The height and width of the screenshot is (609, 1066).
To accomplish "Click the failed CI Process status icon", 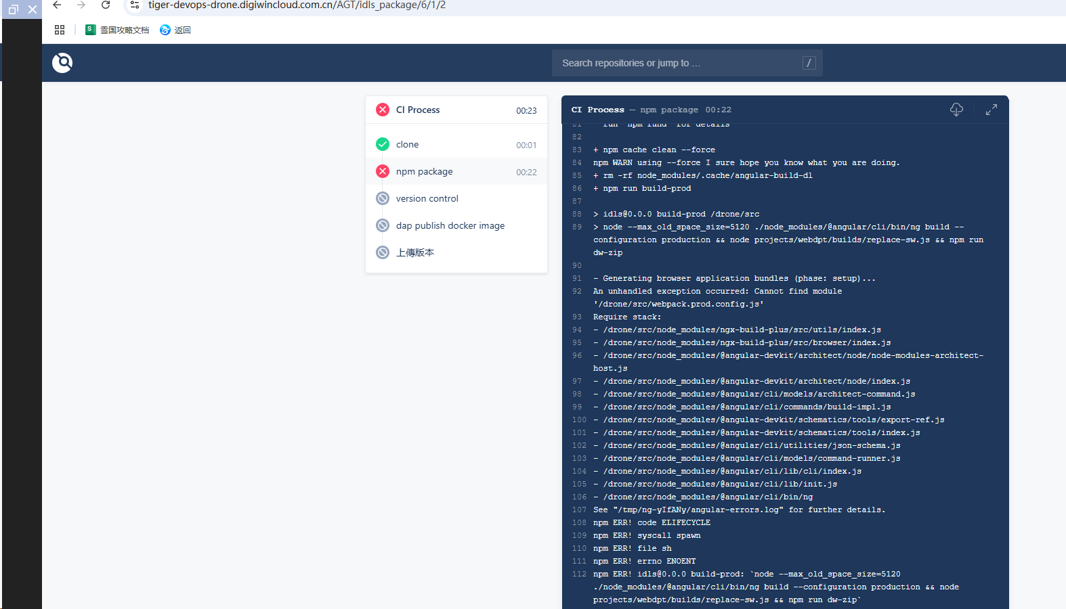I will click(383, 110).
